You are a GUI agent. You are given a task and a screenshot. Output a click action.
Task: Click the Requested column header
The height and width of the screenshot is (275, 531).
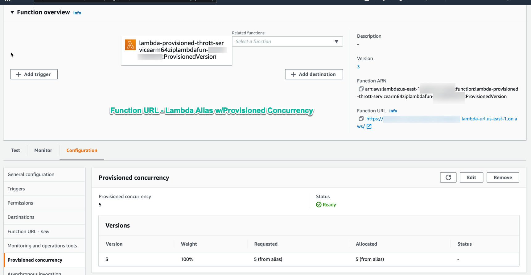tap(266, 244)
